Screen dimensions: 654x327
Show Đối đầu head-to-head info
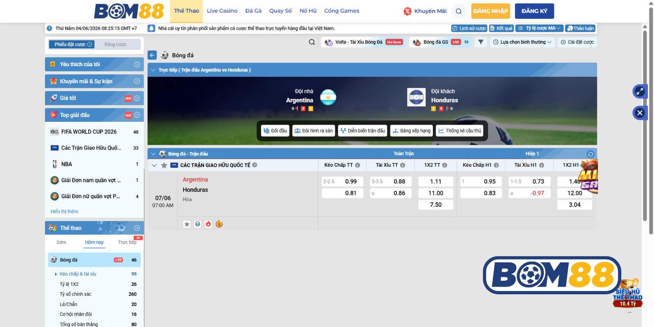275,131
